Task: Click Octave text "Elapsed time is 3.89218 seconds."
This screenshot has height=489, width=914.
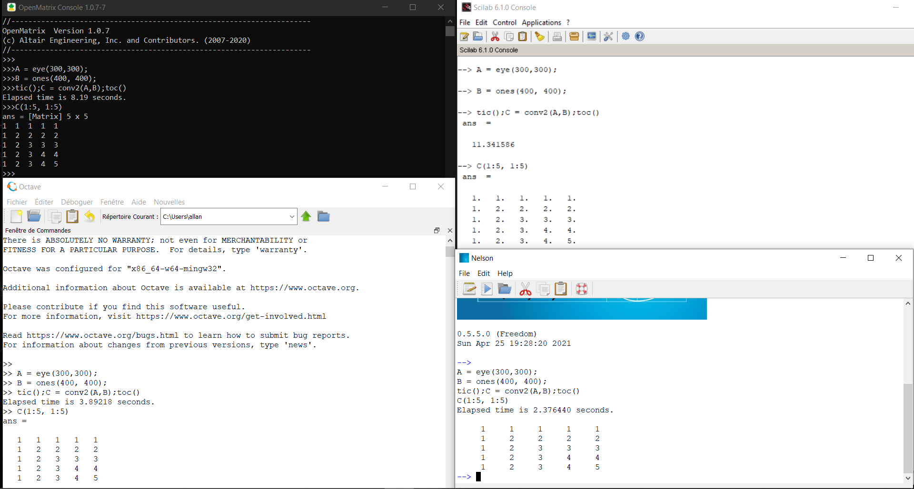Action: pos(79,402)
